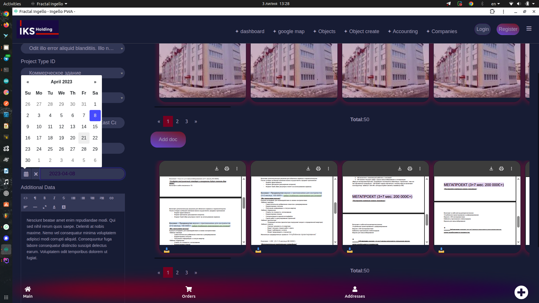
Task: Go to previous month in calendar
Action: [28, 82]
